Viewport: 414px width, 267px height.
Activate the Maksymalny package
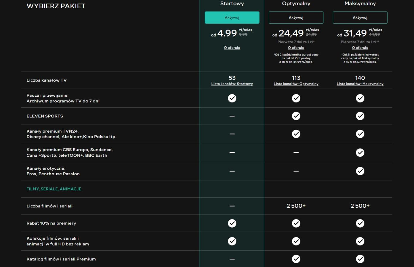pos(360,18)
